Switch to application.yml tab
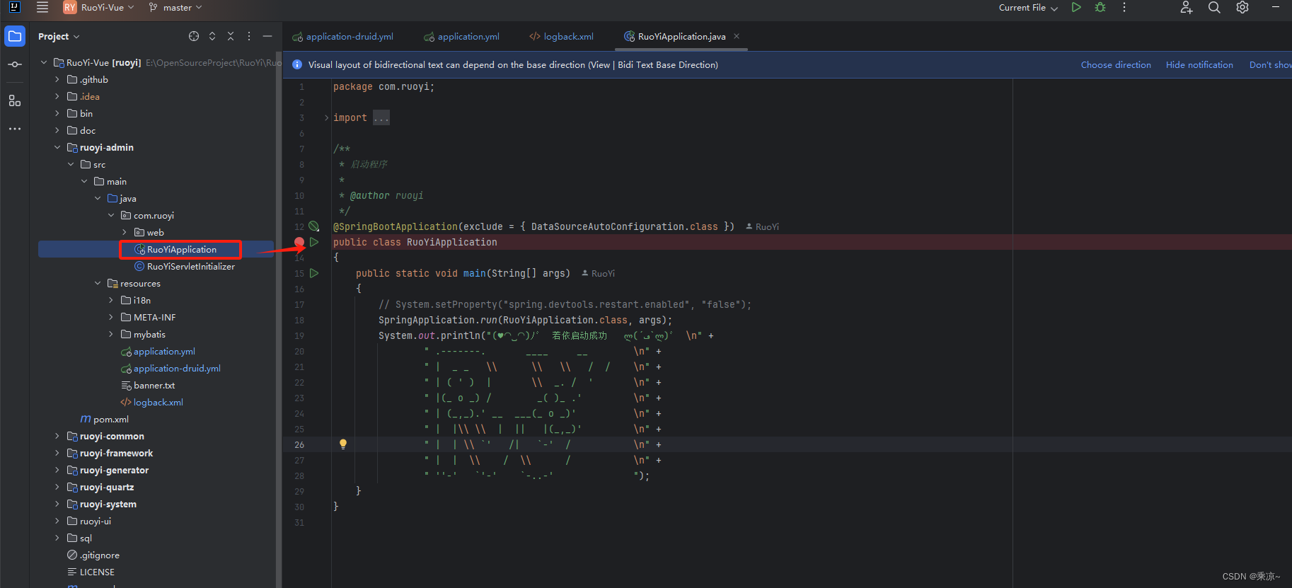Image resolution: width=1292 pixels, height=588 pixels. [461, 36]
